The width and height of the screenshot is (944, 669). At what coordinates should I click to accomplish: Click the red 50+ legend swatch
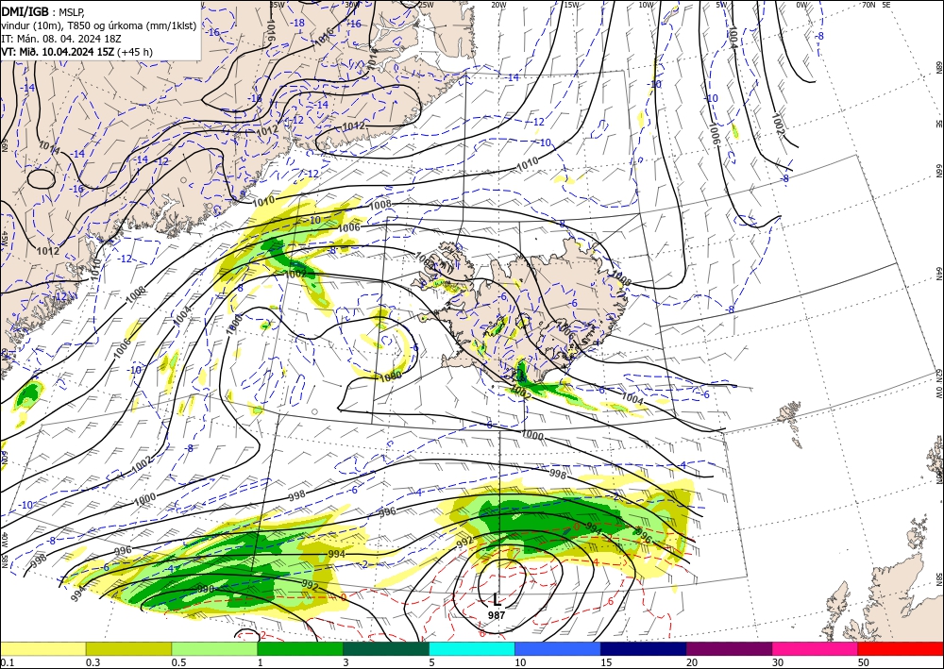click(x=901, y=648)
